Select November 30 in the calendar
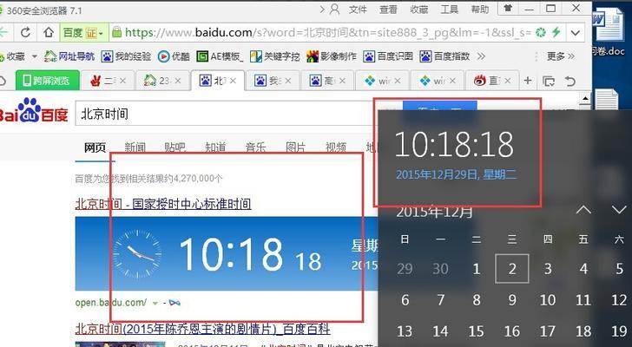Viewport: 632px width, 347px height. pyautogui.click(x=440, y=269)
